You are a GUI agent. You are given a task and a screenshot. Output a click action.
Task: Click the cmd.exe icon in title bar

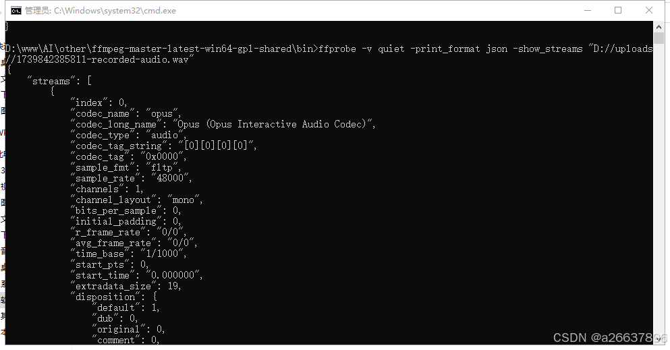point(16,11)
